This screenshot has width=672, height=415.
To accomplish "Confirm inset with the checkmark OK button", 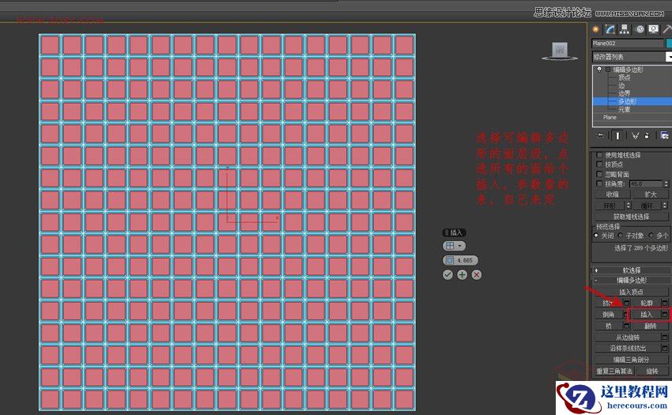I will tap(447, 275).
